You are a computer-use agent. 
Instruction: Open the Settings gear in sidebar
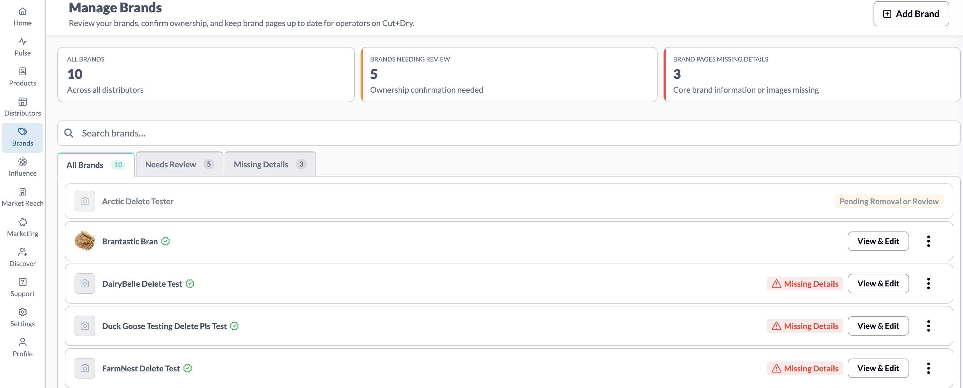[x=22, y=312]
